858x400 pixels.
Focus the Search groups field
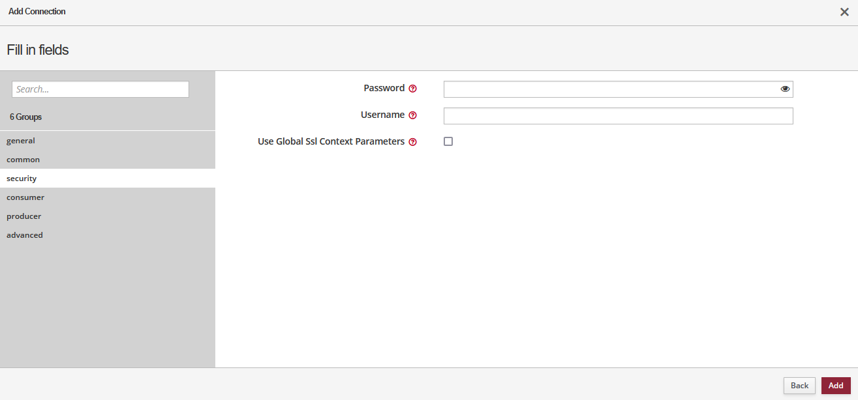pyautogui.click(x=100, y=89)
